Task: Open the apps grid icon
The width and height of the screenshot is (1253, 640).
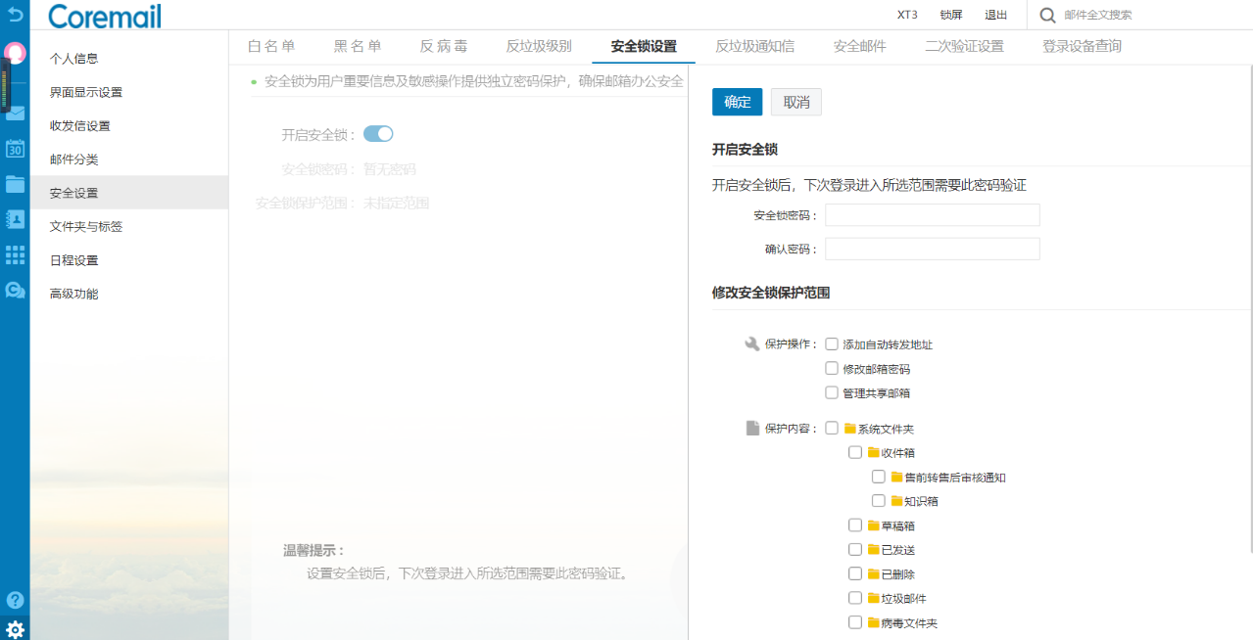Action: tap(15, 254)
